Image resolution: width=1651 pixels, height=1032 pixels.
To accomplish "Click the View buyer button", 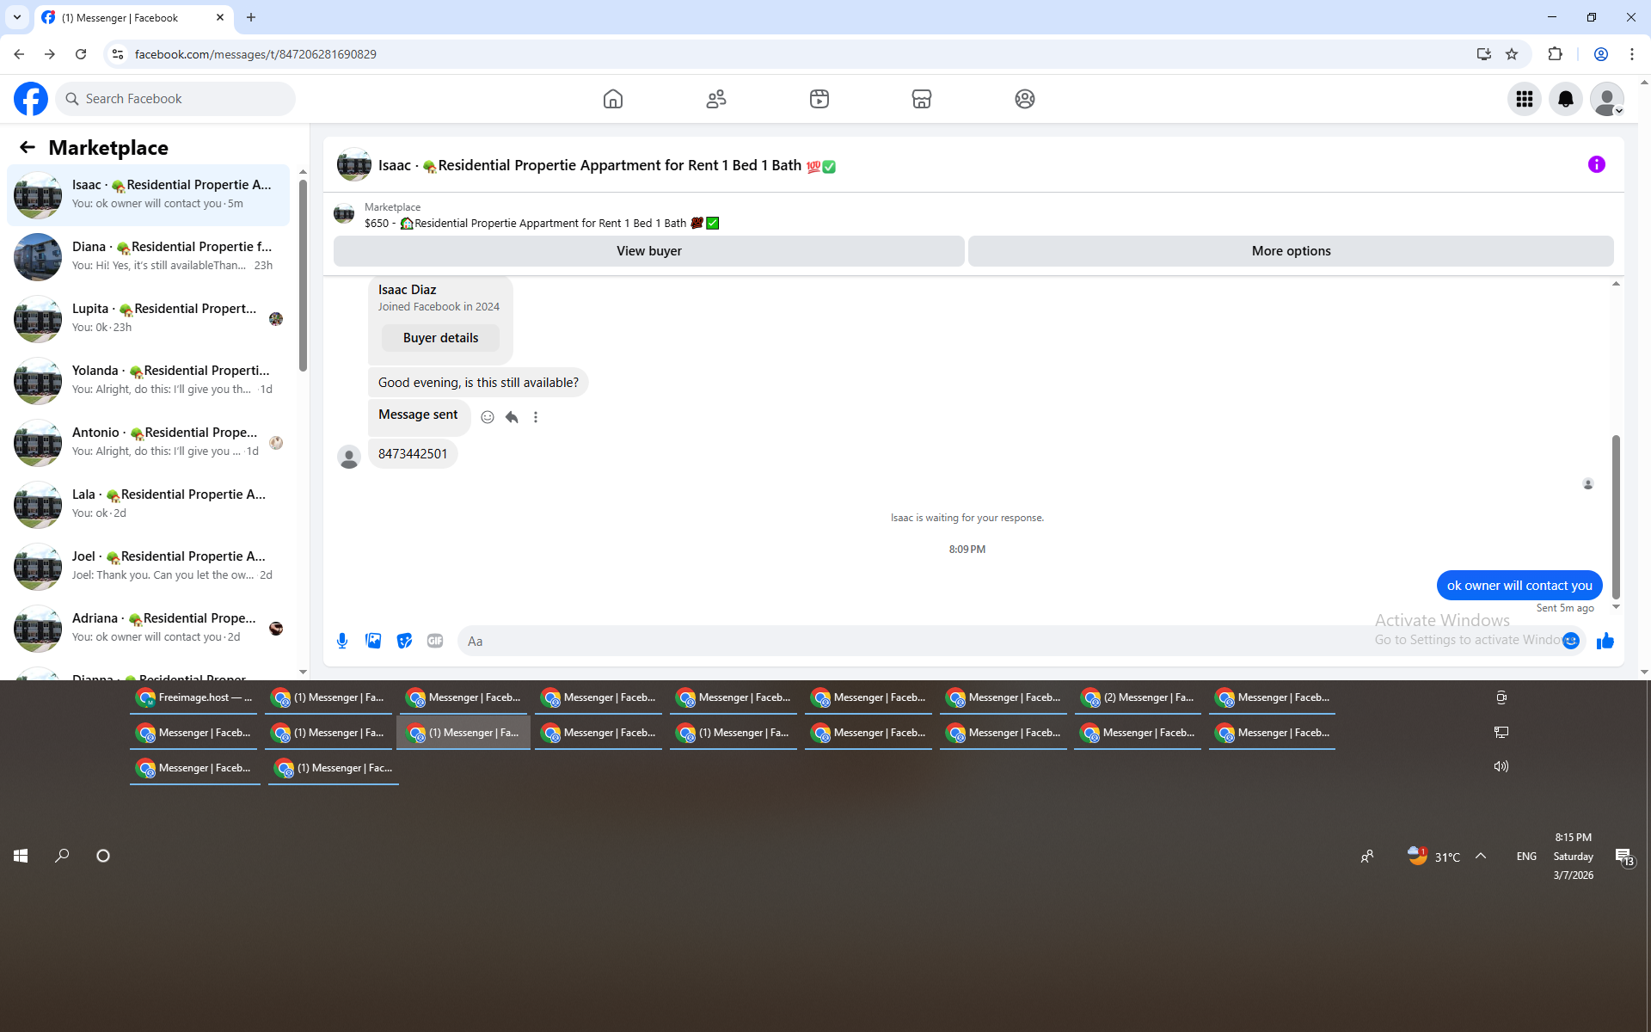I will click(x=649, y=251).
